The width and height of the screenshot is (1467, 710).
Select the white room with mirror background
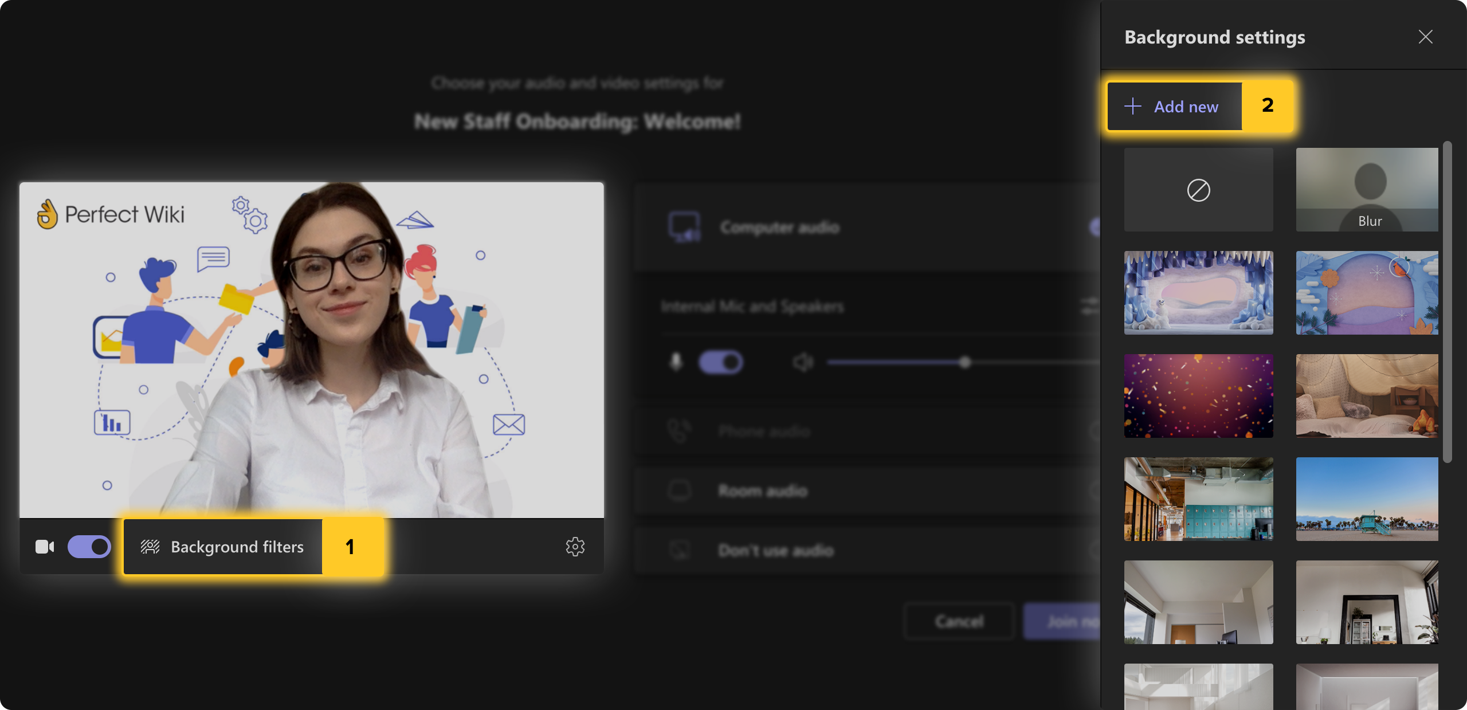coord(1367,602)
